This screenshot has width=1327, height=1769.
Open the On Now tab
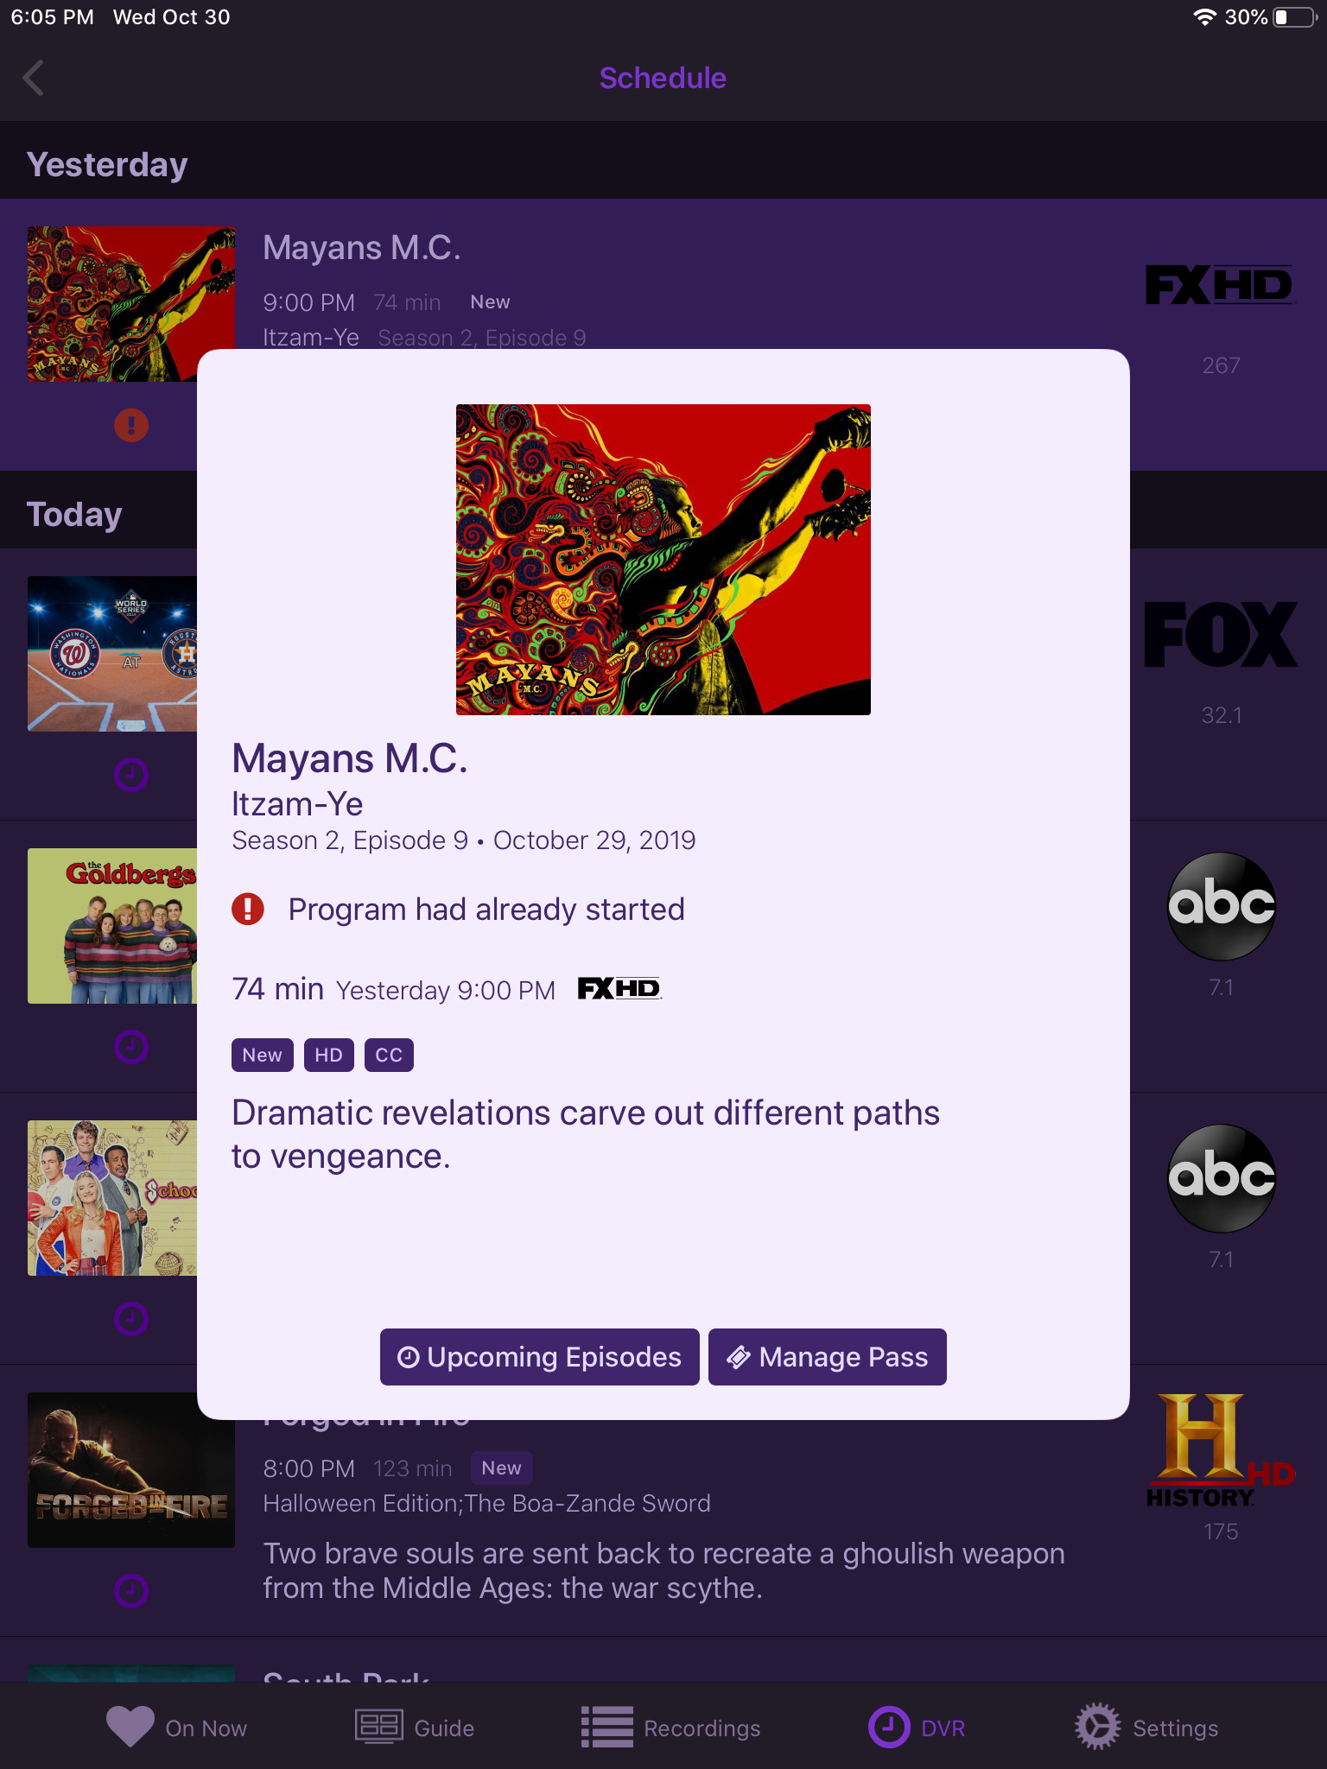pyautogui.click(x=176, y=1728)
